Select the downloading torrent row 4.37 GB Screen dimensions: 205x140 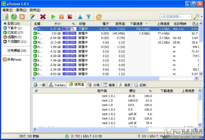pos(115,29)
